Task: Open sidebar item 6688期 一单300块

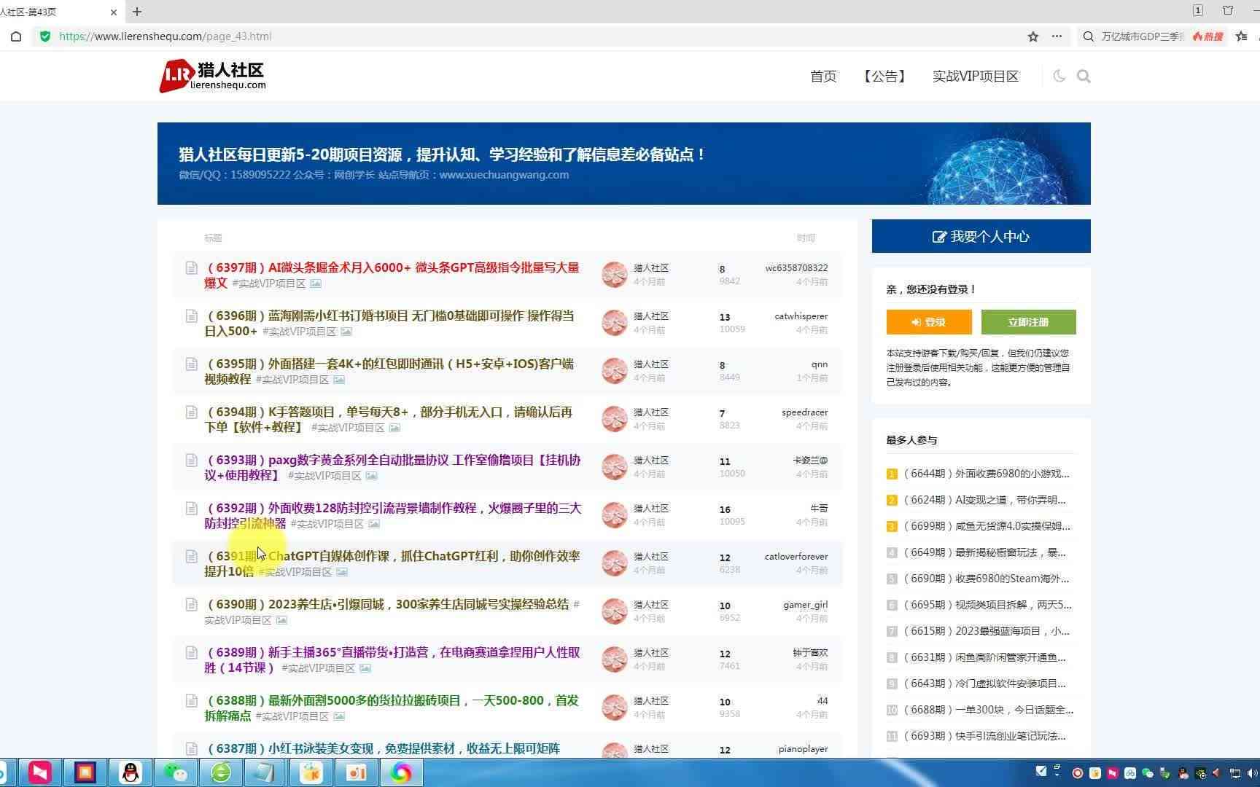Action: coord(988,710)
